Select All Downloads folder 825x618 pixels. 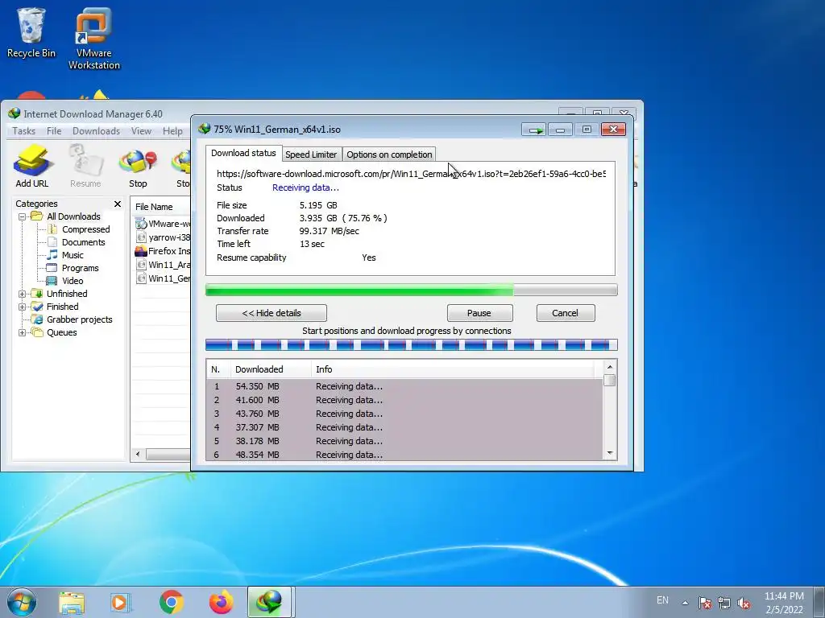coord(73,216)
